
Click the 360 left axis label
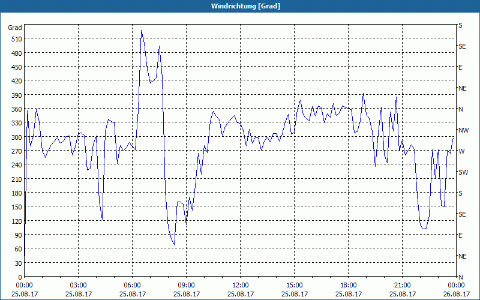pyautogui.click(x=17, y=109)
